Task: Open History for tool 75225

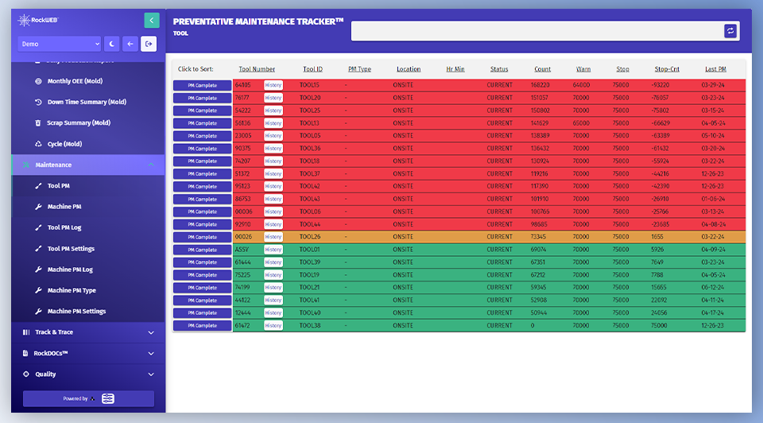Action: [273, 275]
